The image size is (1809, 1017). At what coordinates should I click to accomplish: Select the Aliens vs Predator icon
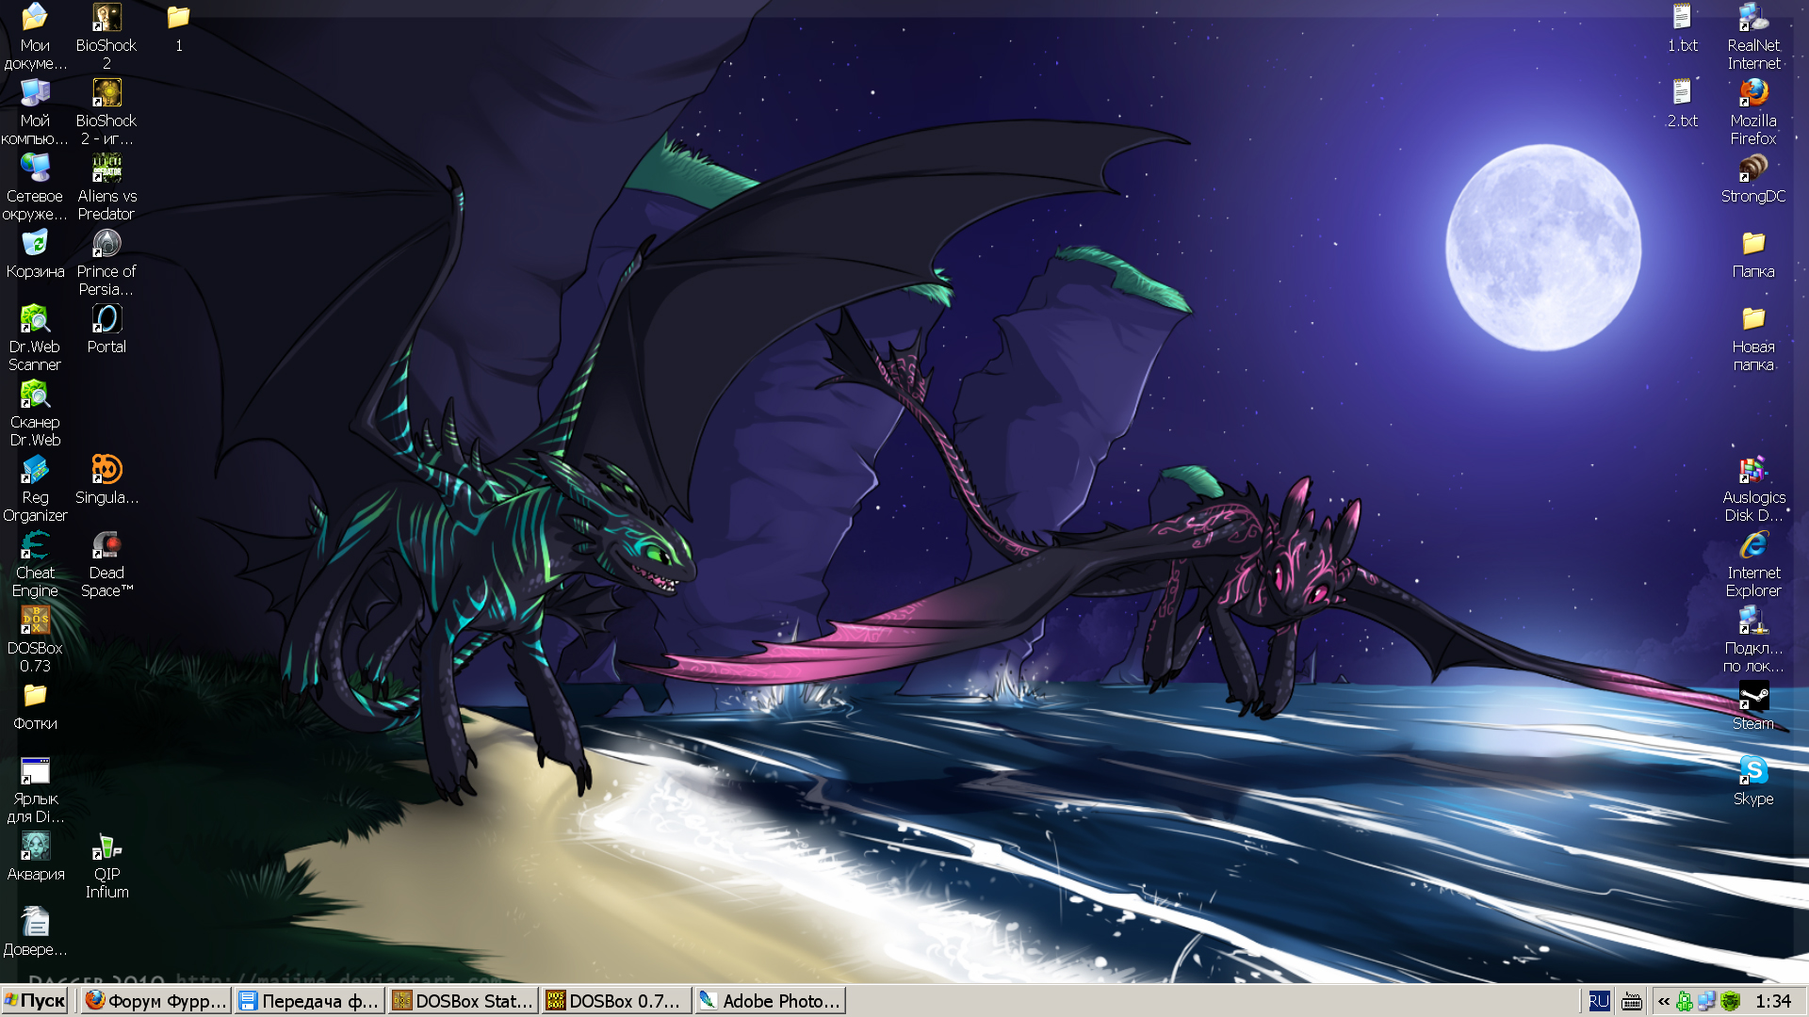pyautogui.click(x=106, y=169)
